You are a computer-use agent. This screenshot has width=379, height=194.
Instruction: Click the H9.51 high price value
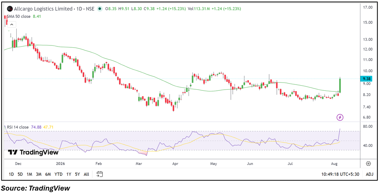123,9
